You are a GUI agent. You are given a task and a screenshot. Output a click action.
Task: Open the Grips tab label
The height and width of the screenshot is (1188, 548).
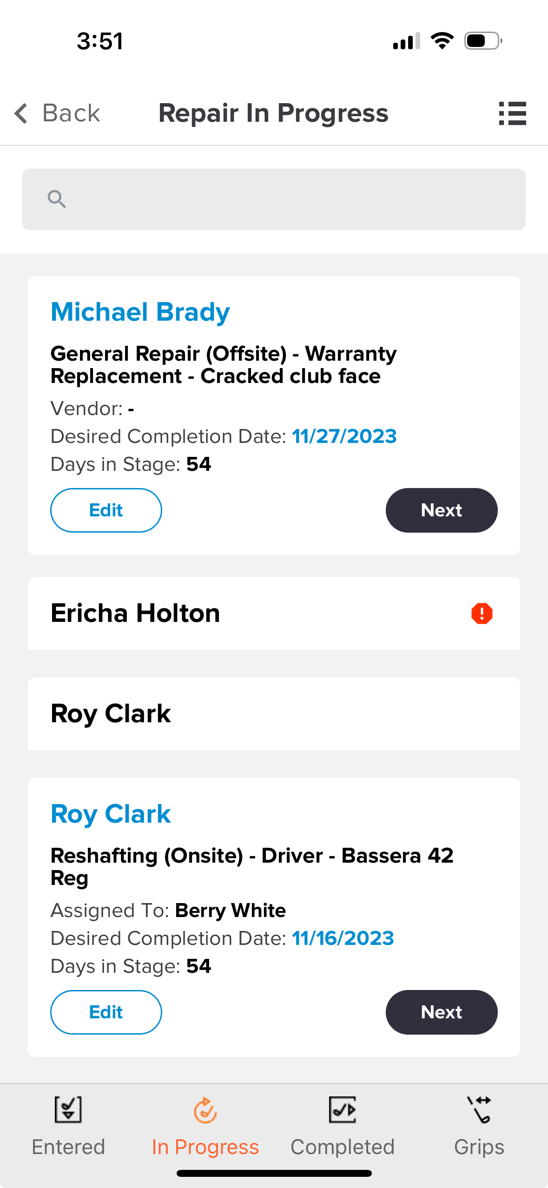click(479, 1147)
